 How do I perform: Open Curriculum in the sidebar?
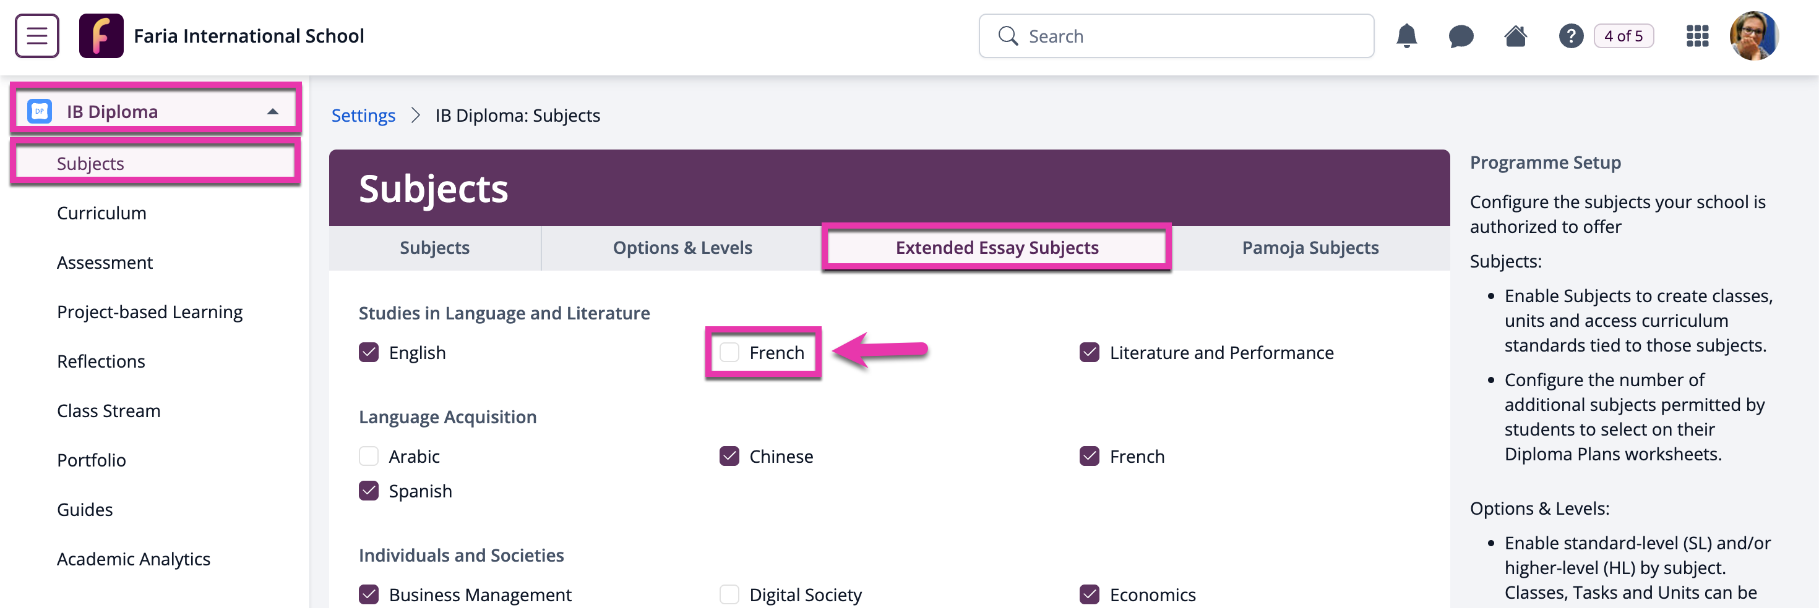[x=101, y=213]
